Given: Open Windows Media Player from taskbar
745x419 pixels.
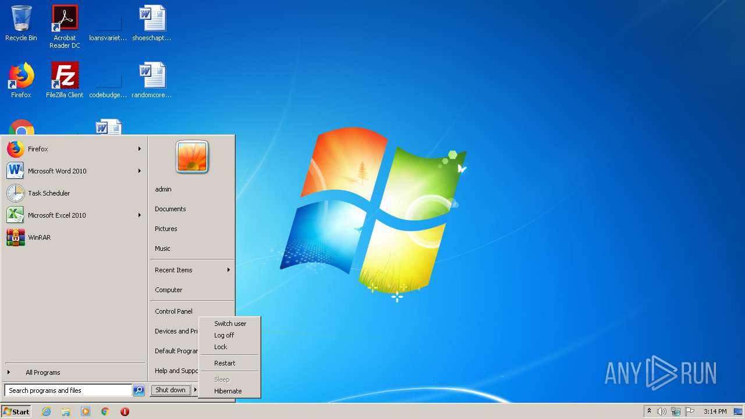Looking at the screenshot, I should tap(86, 411).
